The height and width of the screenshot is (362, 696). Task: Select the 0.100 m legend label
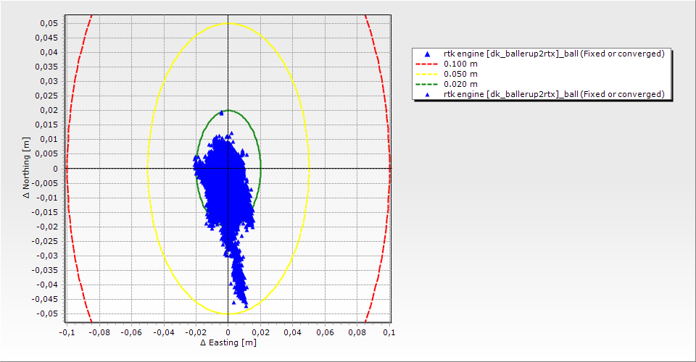coord(460,64)
